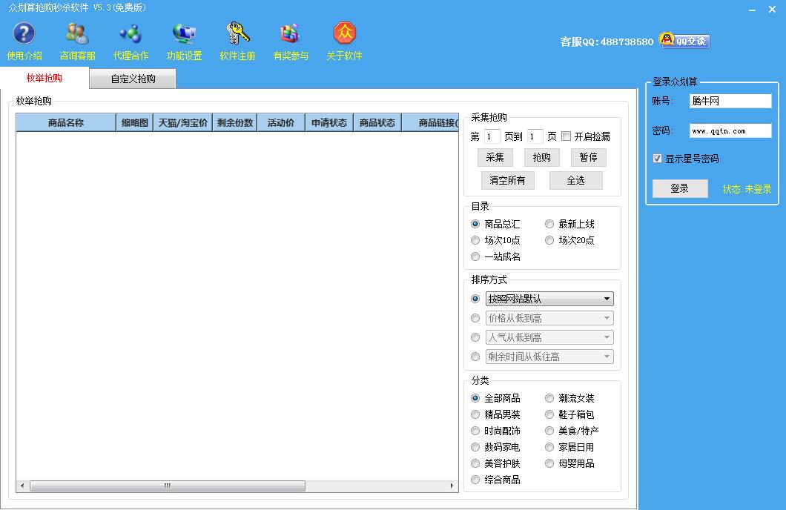Viewport: 786px width, 510px height.
Task: Click the 关于软件 about icon
Action: 344,34
